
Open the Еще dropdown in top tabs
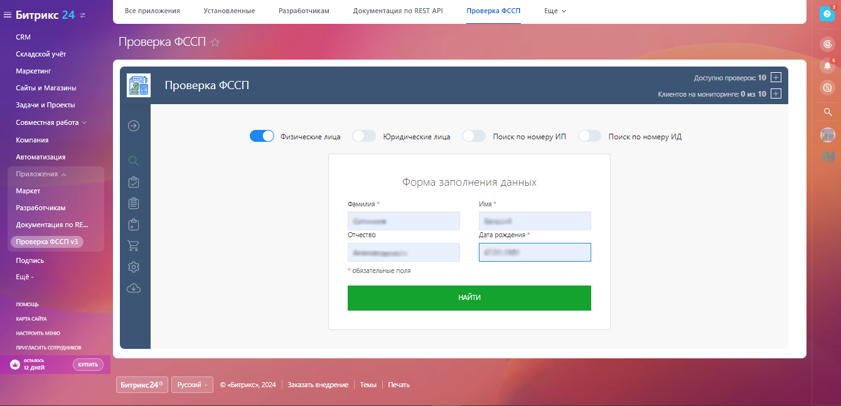click(555, 11)
